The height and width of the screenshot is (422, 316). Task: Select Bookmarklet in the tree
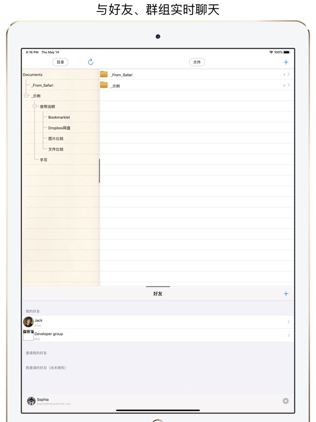pos(59,118)
